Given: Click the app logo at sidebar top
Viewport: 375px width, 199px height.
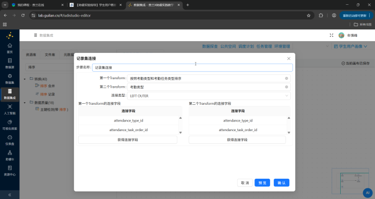Looking at the screenshot, I should [10, 36].
